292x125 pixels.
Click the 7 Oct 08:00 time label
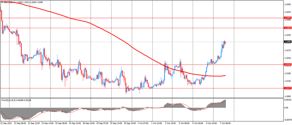point(225,123)
